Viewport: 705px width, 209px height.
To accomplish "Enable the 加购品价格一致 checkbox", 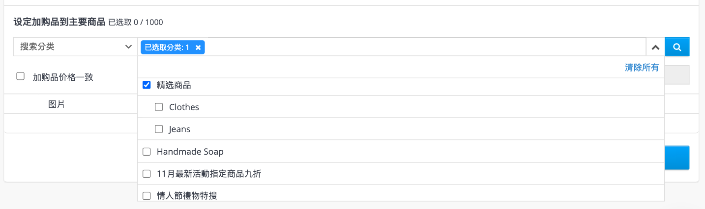I will point(20,76).
